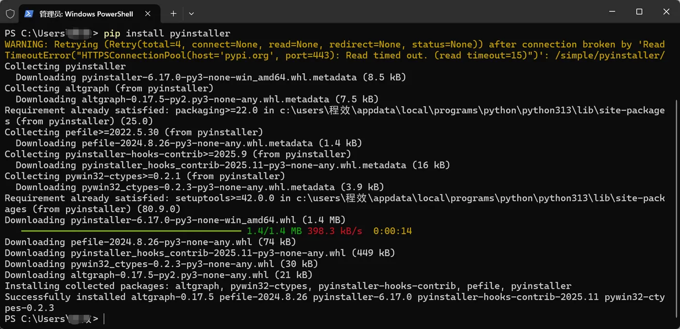Viewport: 680px width, 329px height.
Task: Select the Windows PowerShell tab
Action: [87, 14]
